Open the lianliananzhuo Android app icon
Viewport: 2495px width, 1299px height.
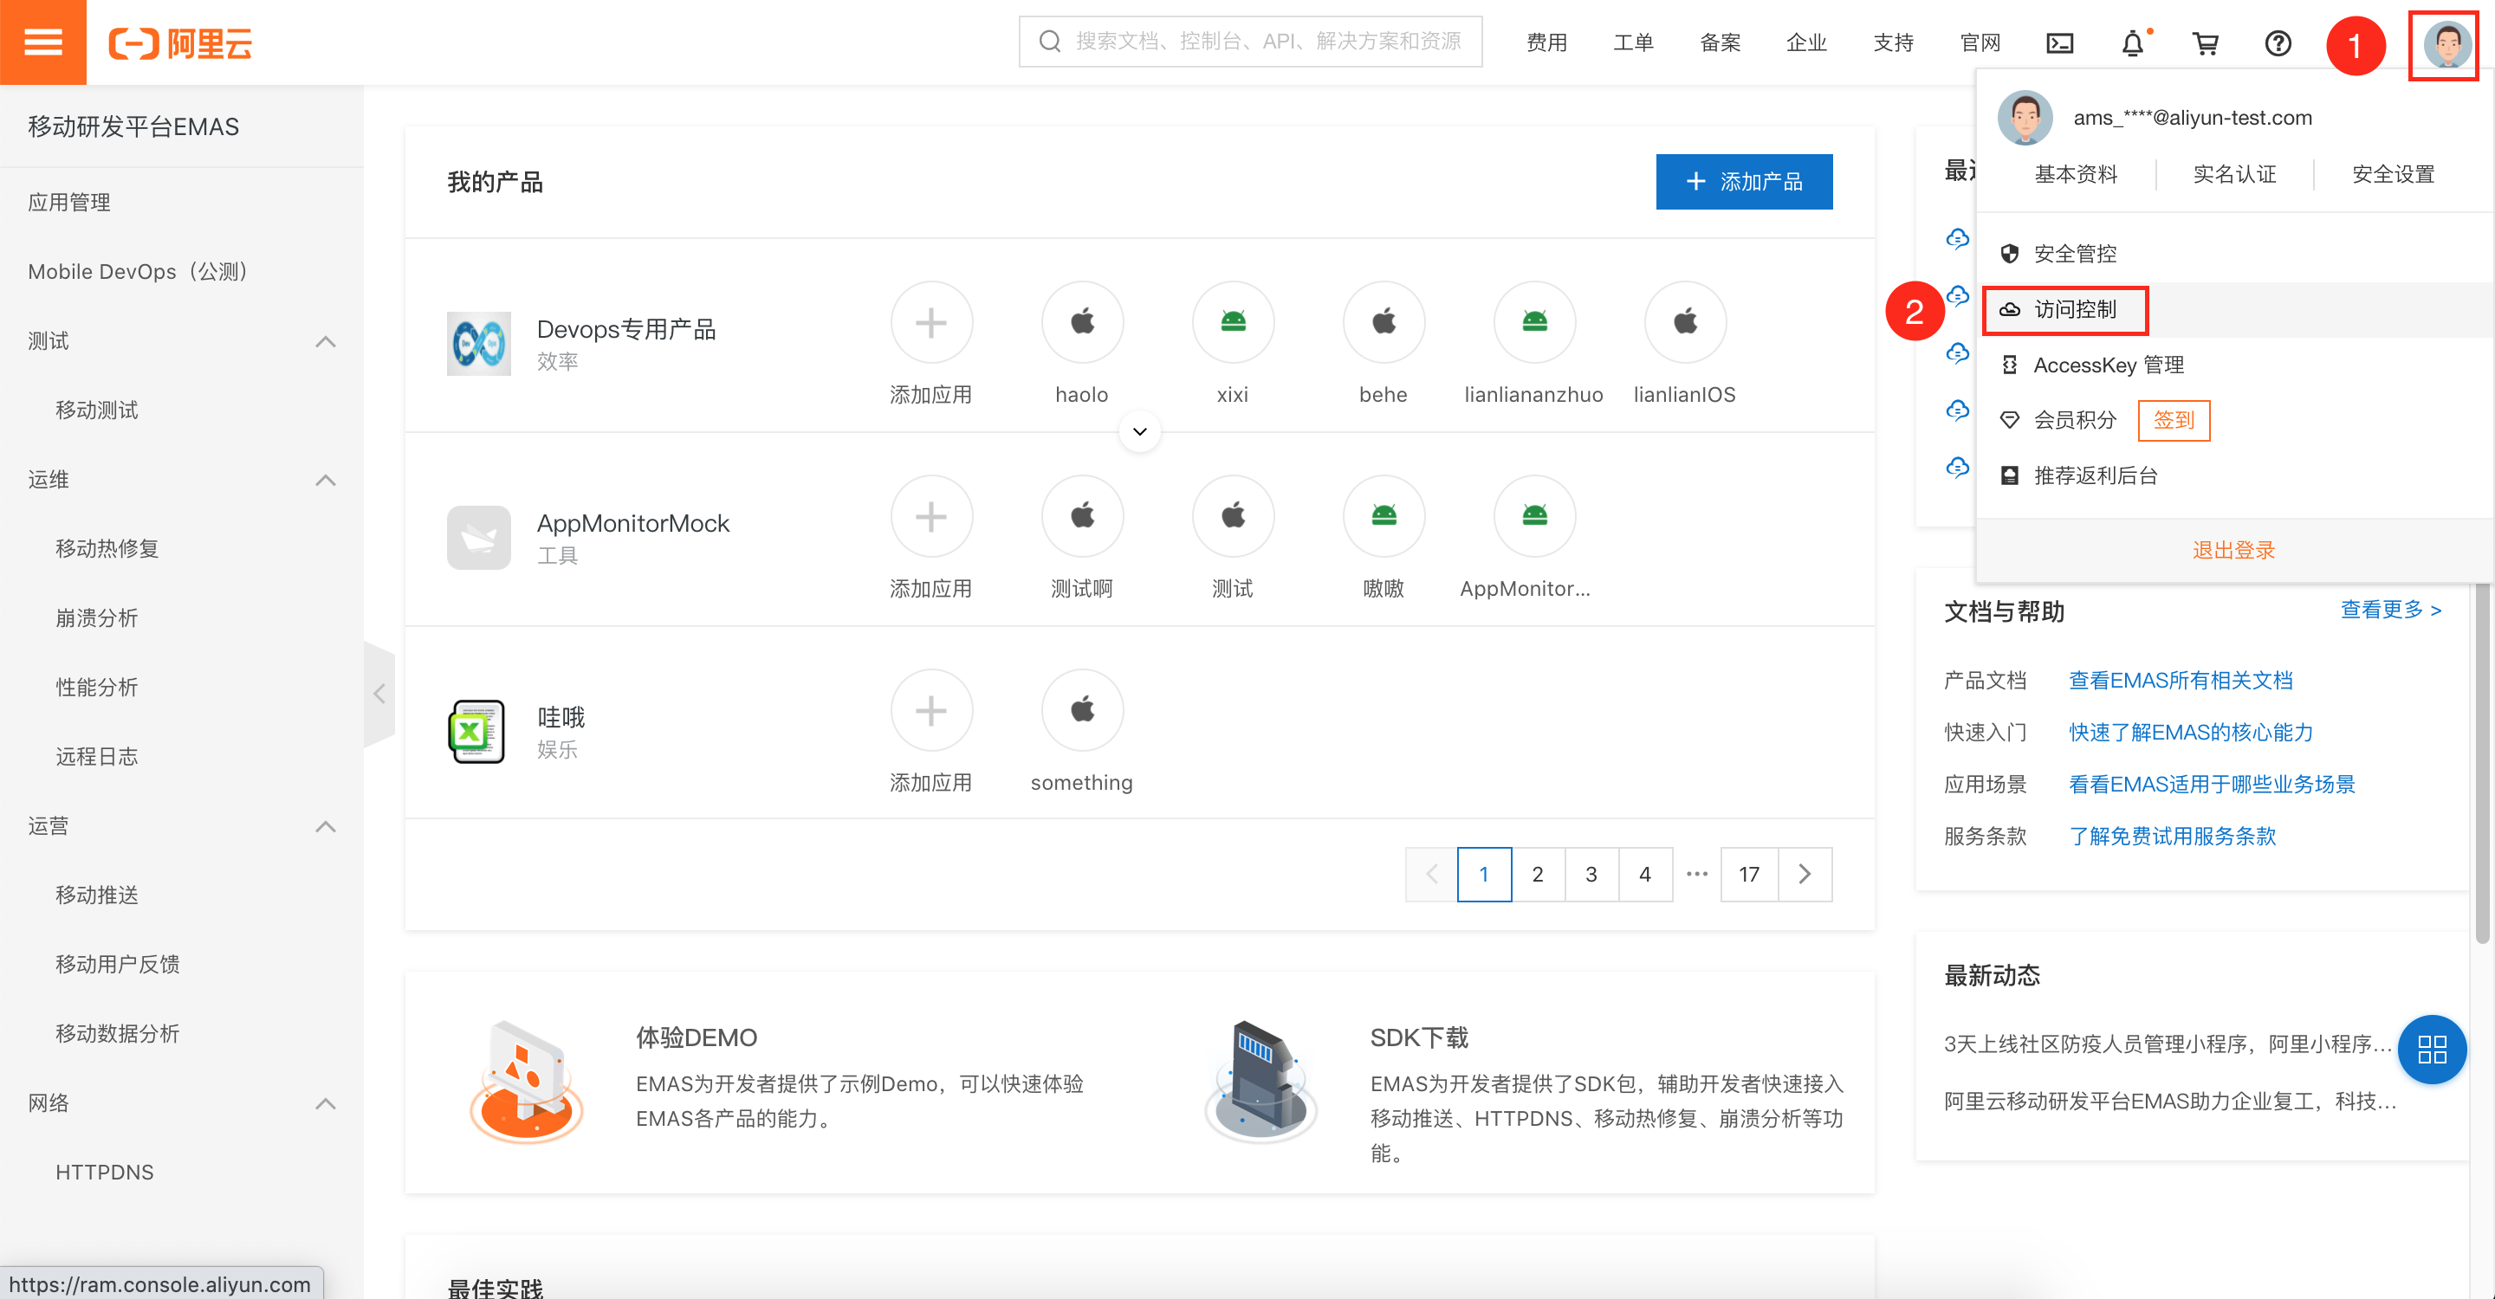point(1534,321)
